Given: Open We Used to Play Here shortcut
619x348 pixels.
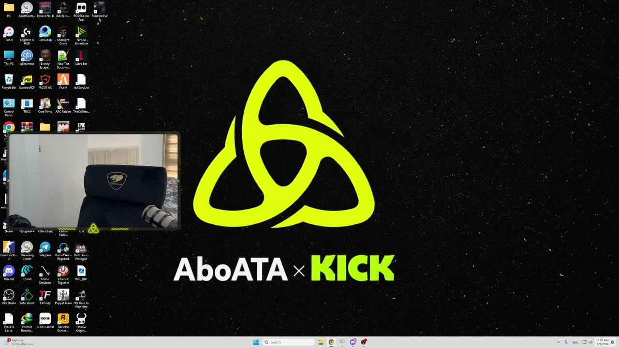Looking at the screenshot, I should coord(81,298).
